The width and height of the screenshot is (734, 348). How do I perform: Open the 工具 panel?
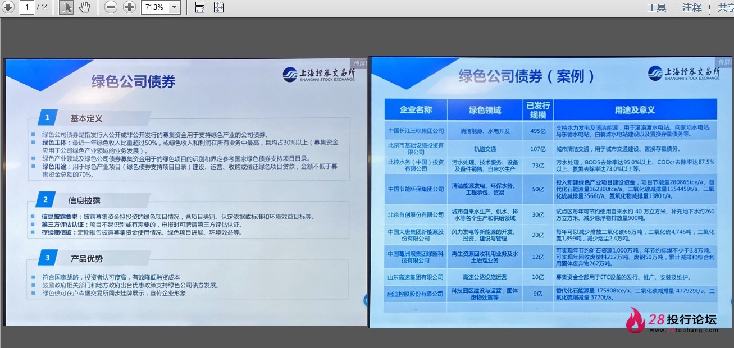tap(657, 7)
